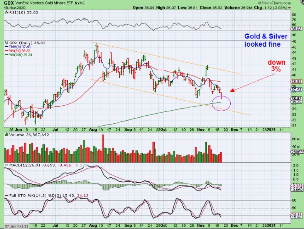This screenshot has width=304, height=229.
Task: Click the 46 price level on the axis
Action: (294, 42)
